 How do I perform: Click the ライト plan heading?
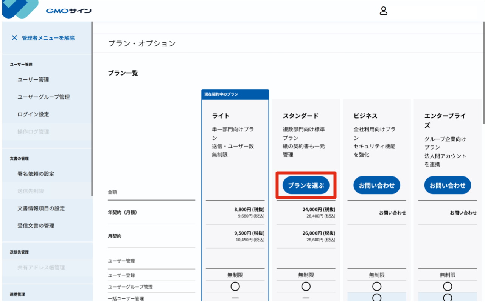tap(221, 116)
